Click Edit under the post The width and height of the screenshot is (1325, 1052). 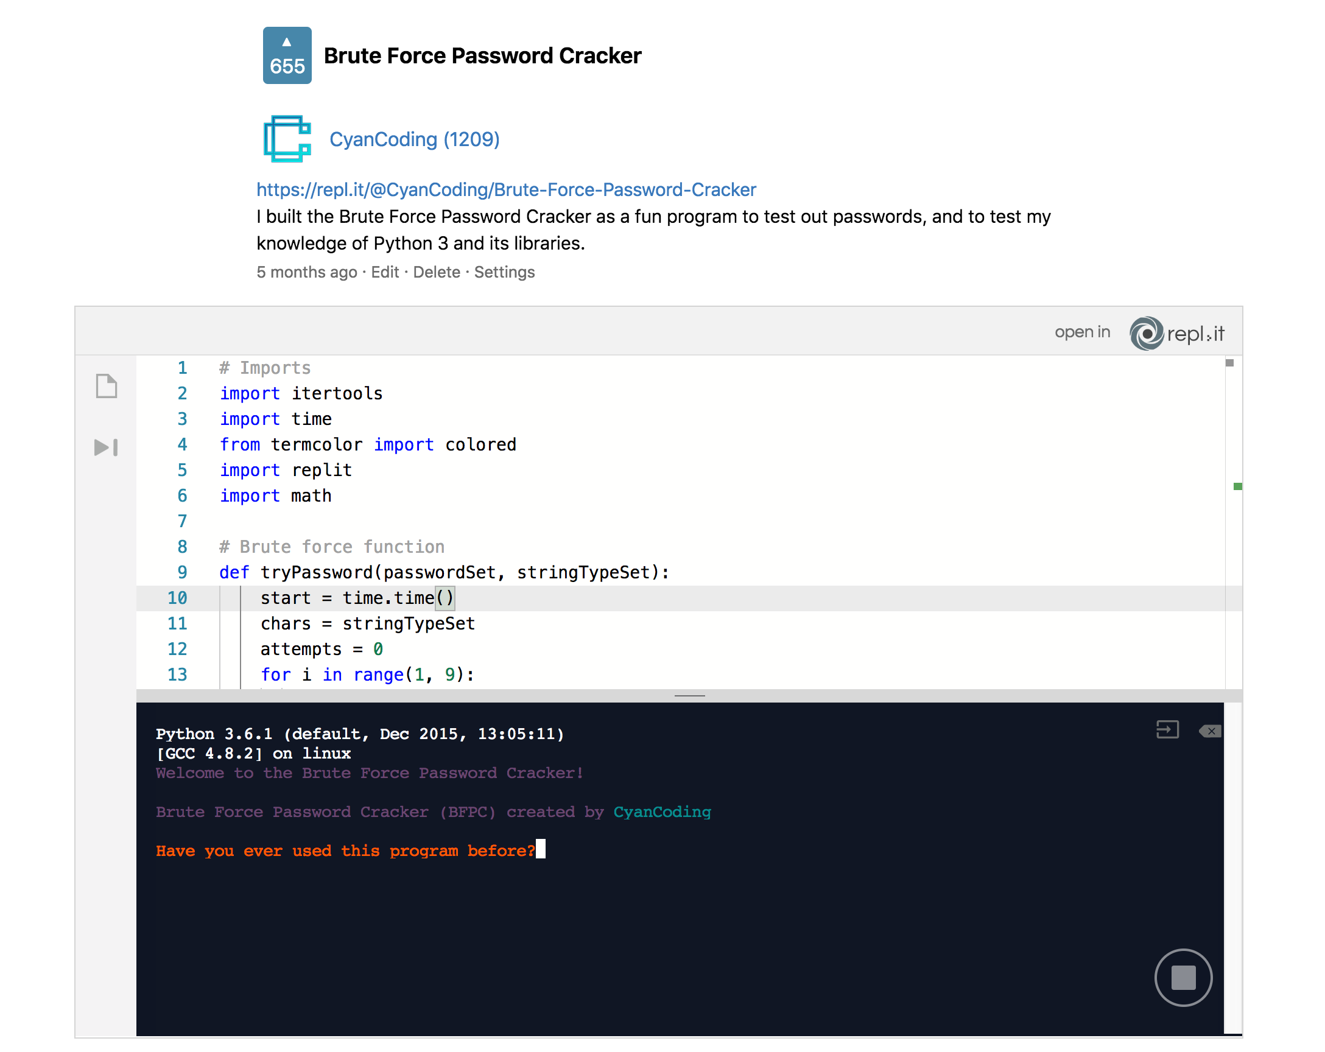coord(385,272)
